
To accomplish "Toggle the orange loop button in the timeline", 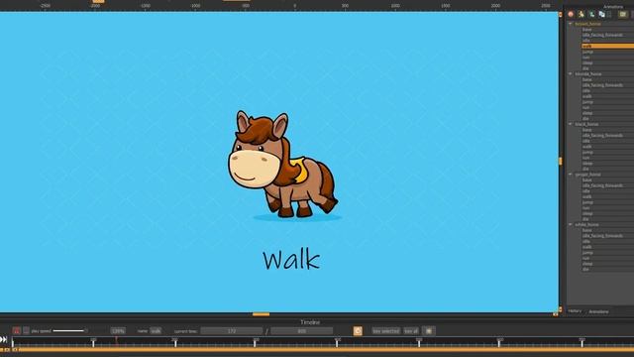I will click(358, 331).
